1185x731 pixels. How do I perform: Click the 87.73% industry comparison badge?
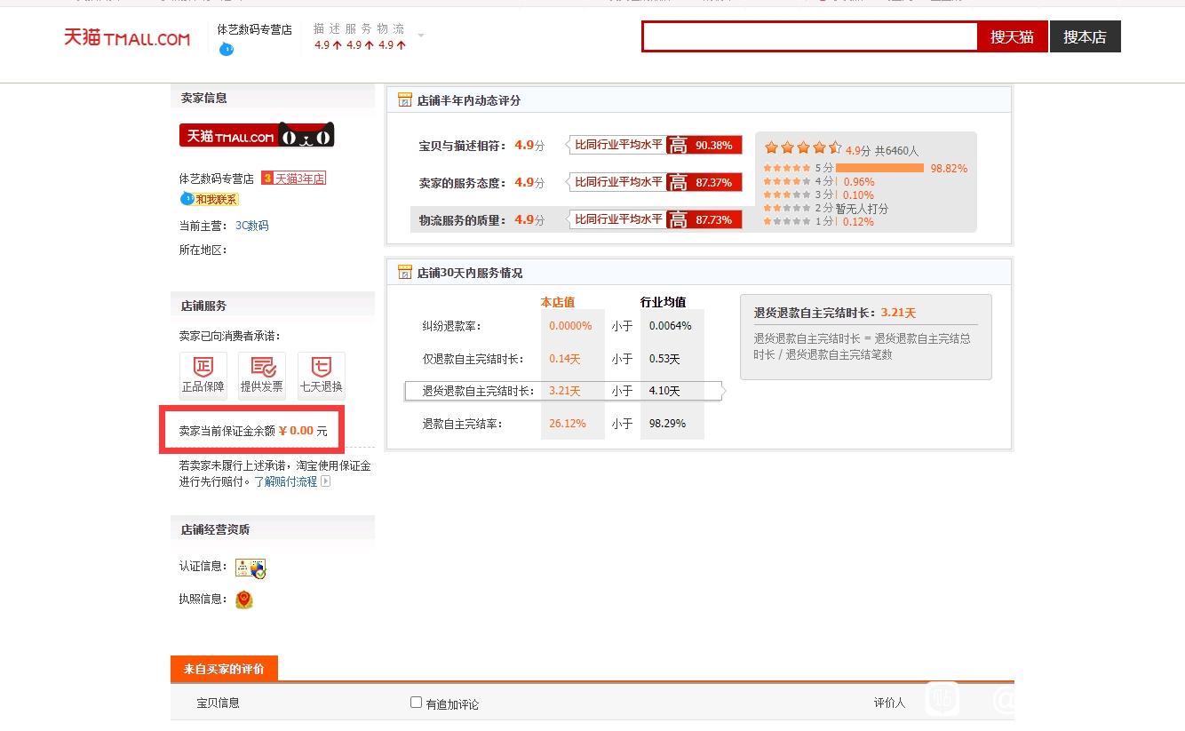[x=656, y=219]
